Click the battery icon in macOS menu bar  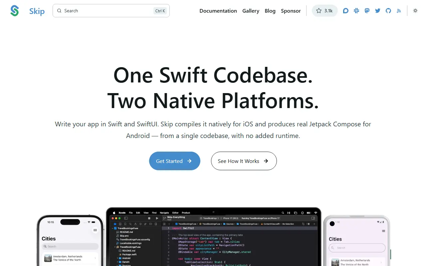click(309, 213)
